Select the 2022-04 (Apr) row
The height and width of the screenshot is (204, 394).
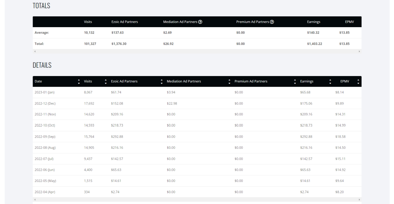[197, 192]
